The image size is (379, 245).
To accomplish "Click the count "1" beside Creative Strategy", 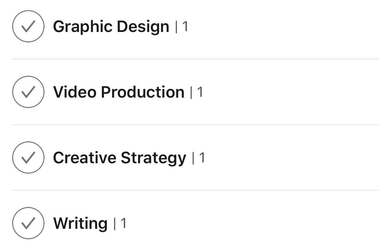I will [202, 158].
